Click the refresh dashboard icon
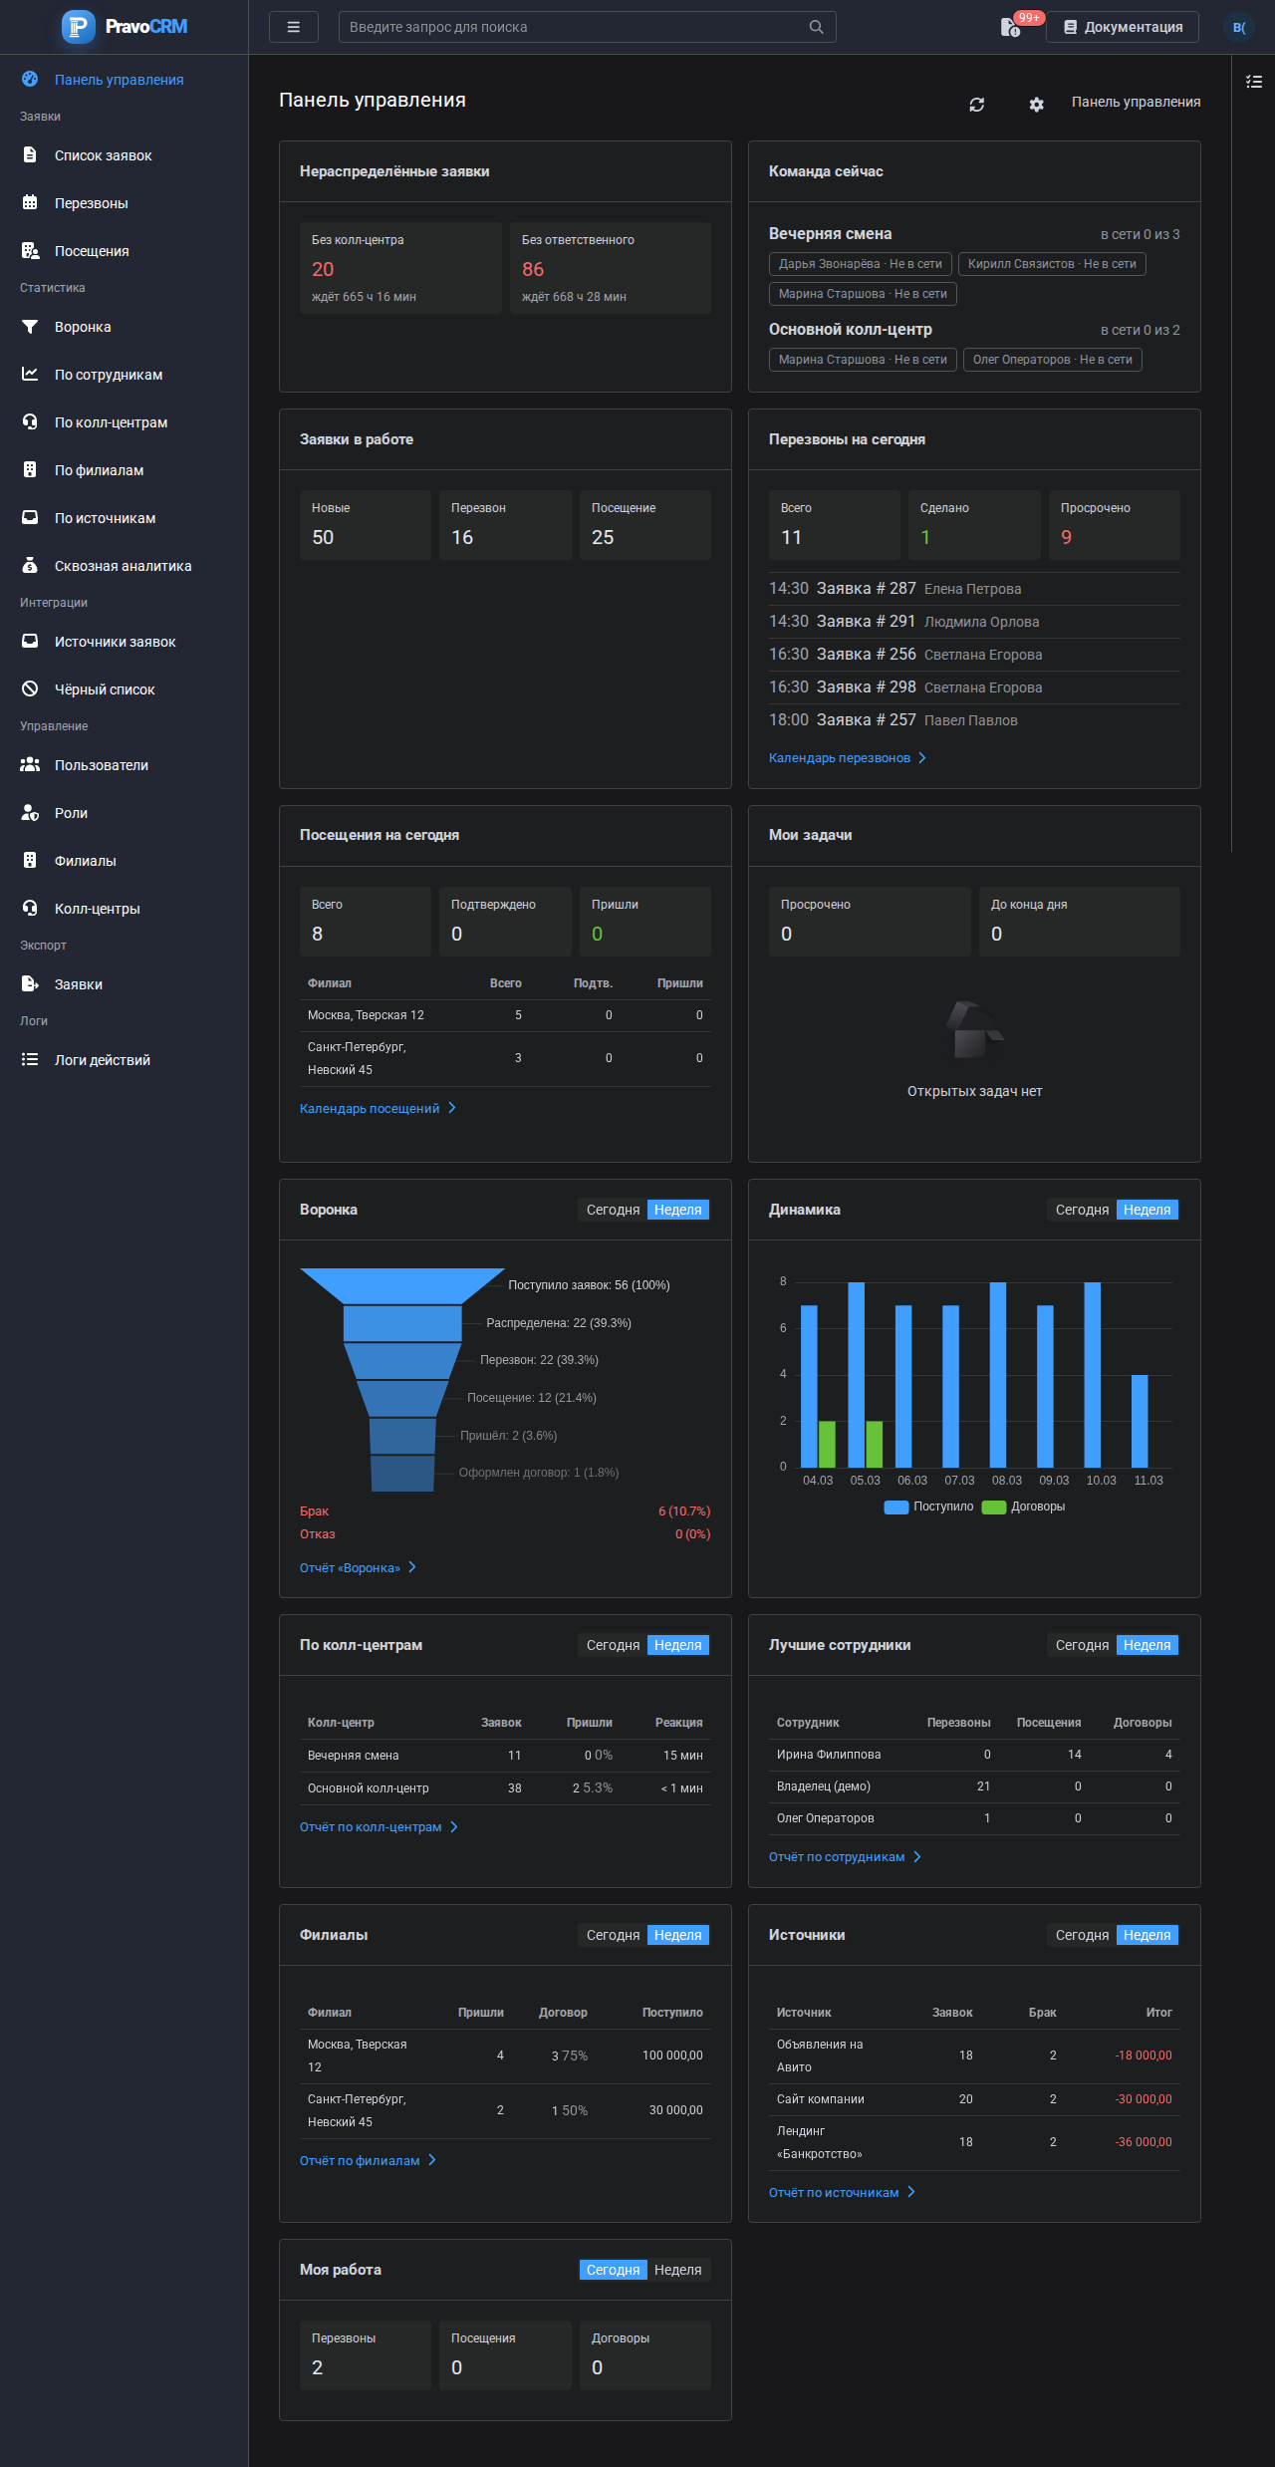The image size is (1275, 2467). coord(977,105)
